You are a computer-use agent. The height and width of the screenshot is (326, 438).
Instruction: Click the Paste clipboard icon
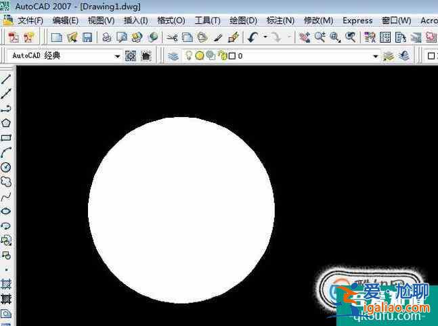202,37
